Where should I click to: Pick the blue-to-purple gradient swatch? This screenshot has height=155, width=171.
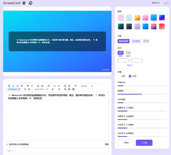coord(162,17)
